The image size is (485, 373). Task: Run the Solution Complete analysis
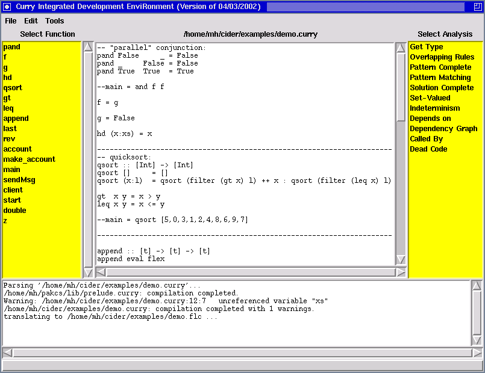click(442, 88)
